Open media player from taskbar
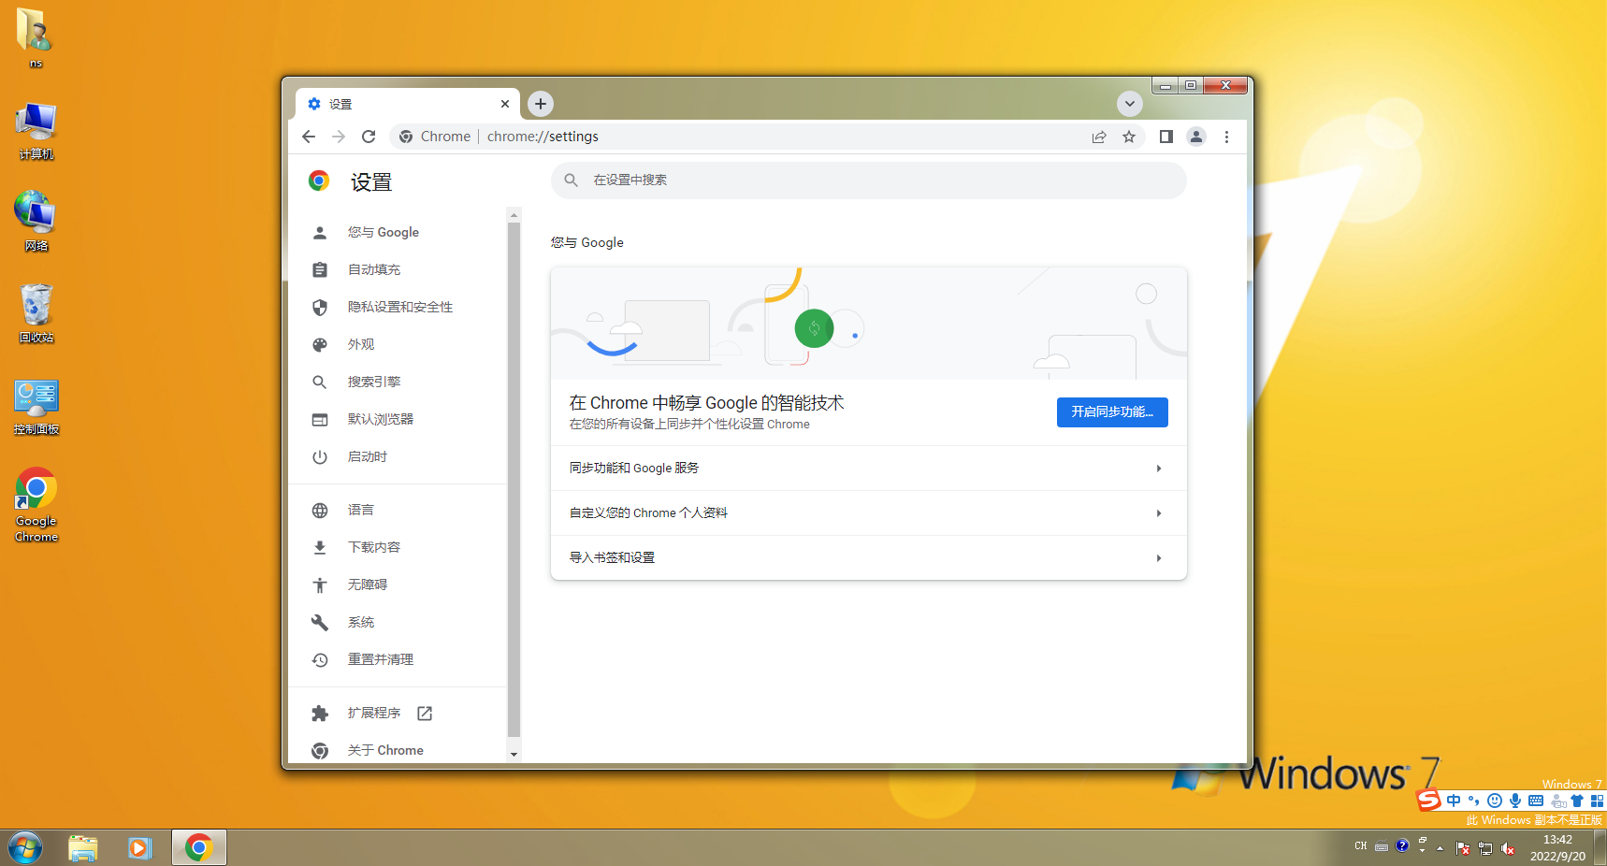 140,847
